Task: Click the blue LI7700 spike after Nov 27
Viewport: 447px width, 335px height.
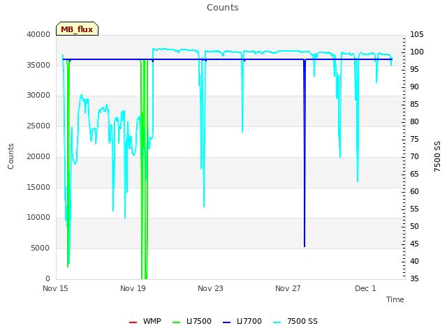Action: click(305, 154)
